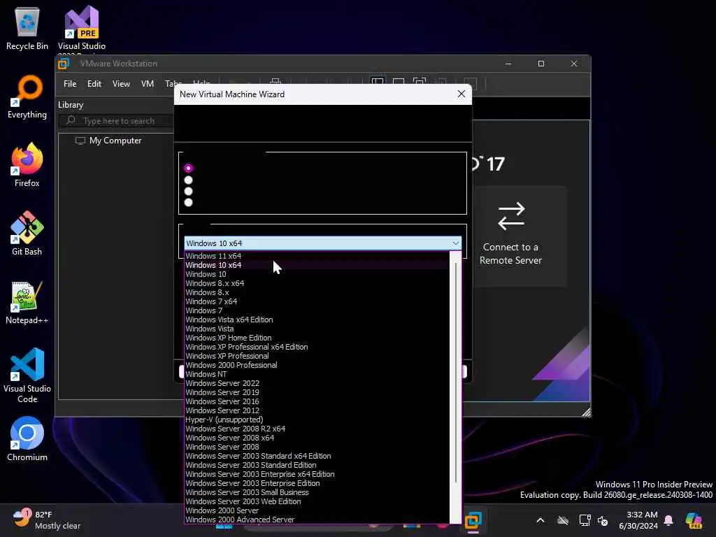Image resolution: width=716 pixels, height=537 pixels.
Task: Pick Windows 7 x64 in the version list
Action: pyautogui.click(x=317, y=302)
